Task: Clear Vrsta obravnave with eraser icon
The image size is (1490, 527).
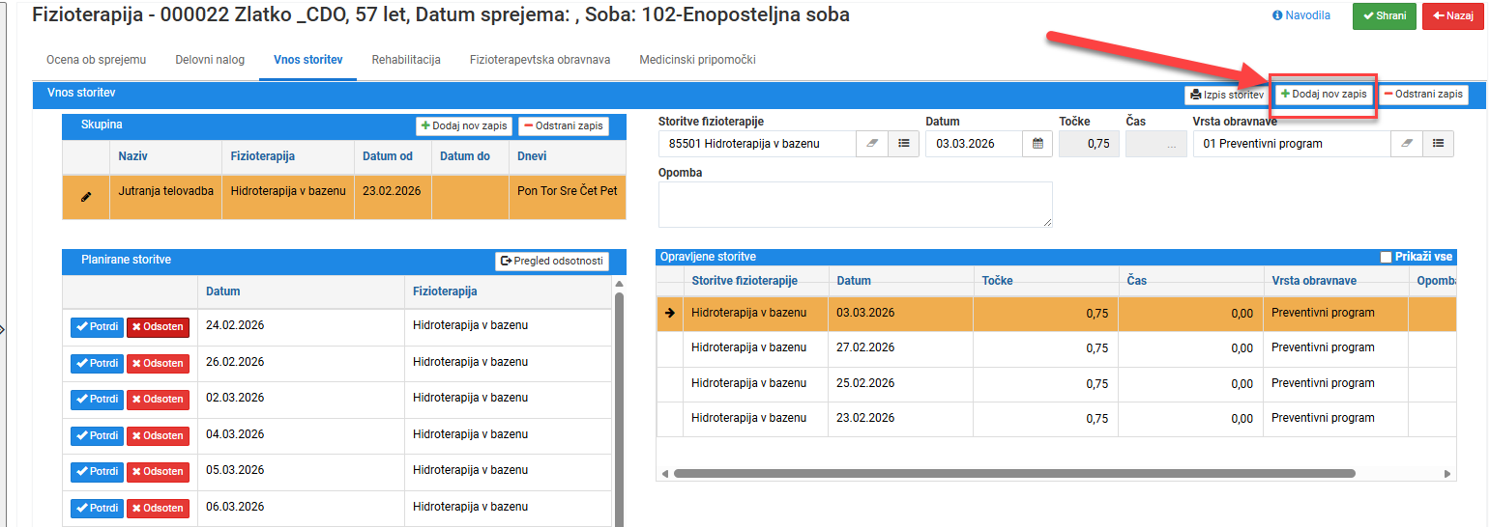Action: pyautogui.click(x=1407, y=143)
